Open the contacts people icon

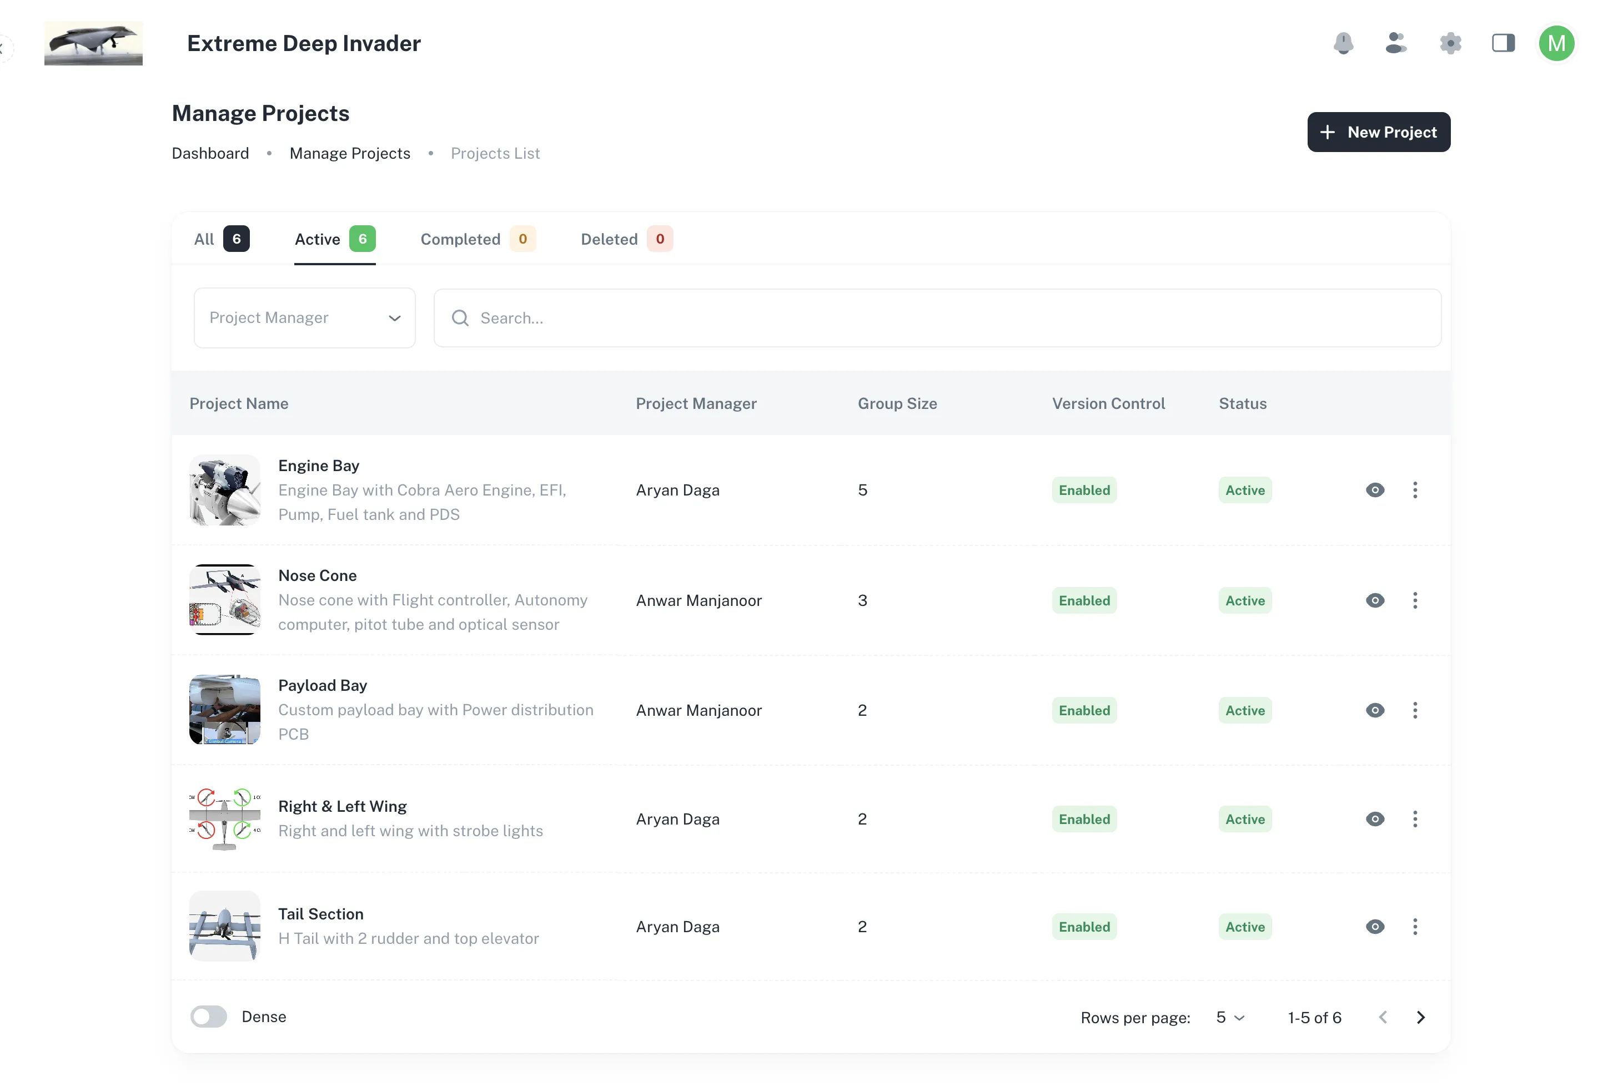(1396, 43)
